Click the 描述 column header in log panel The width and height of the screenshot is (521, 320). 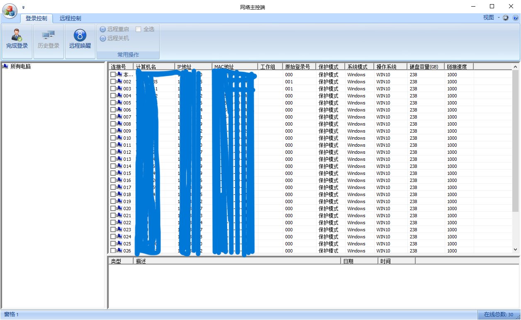coord(237,261)
